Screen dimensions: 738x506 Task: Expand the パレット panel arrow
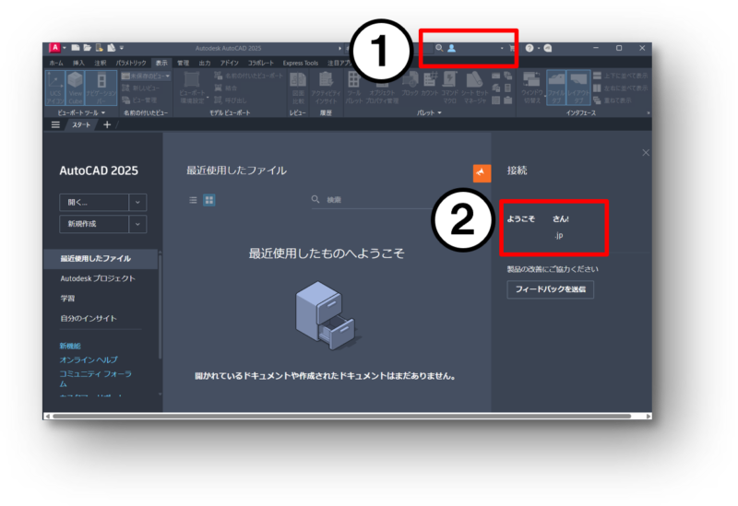(440, 112)
